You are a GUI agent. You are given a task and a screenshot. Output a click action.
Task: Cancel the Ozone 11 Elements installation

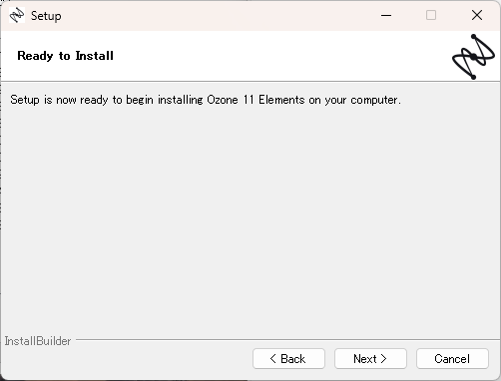(x=452, y=359)
